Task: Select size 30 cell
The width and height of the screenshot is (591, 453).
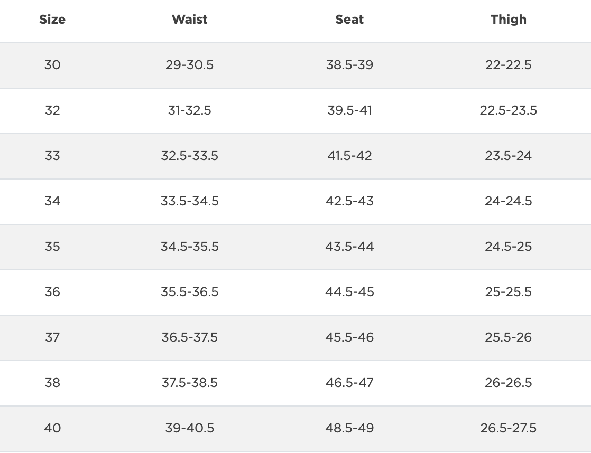Action: click(x=52, y=65)
